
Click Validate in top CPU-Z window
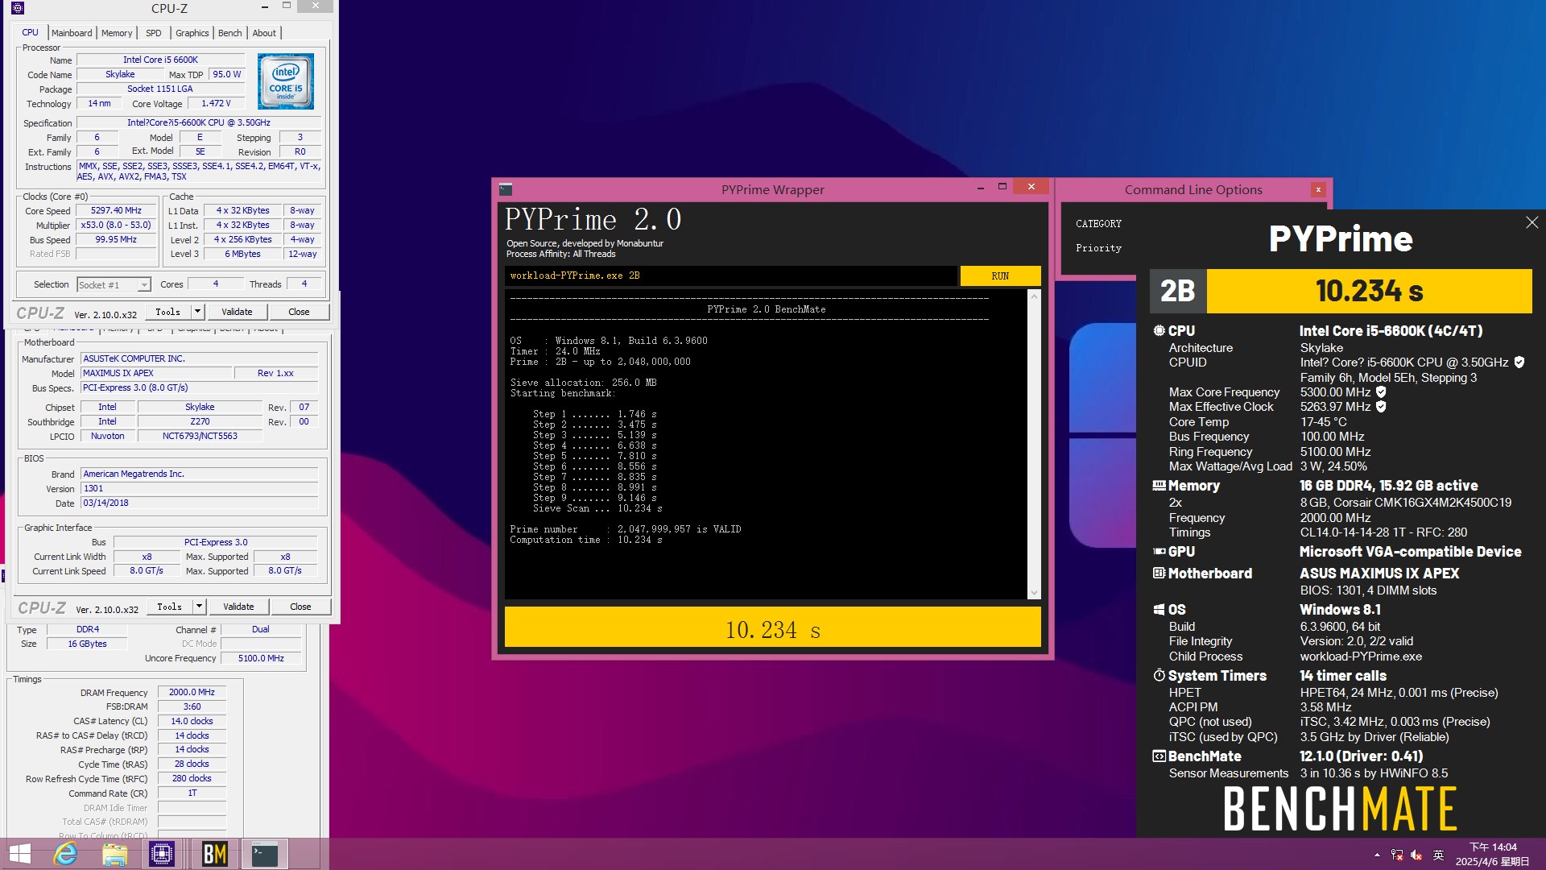tap(237, 312)
